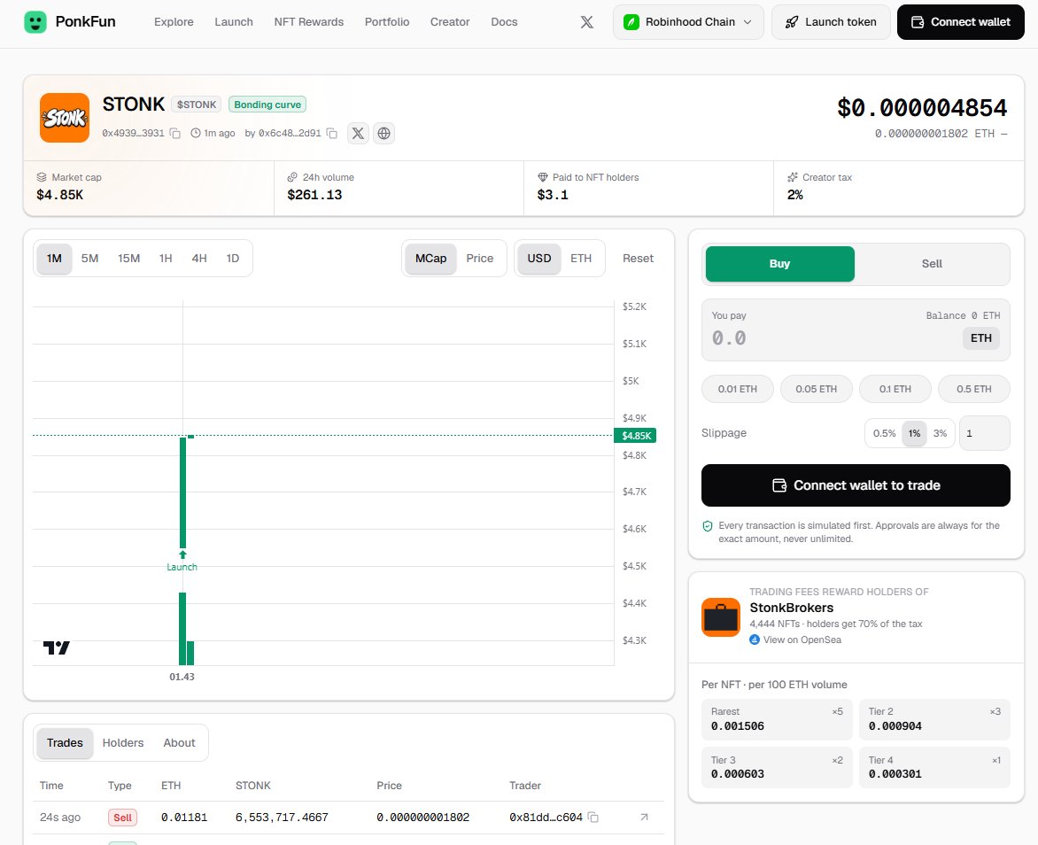Screen dimensions: 1038x845
Task: Select the Sell tab in trade panel
Action: click(x=932, y=264)
